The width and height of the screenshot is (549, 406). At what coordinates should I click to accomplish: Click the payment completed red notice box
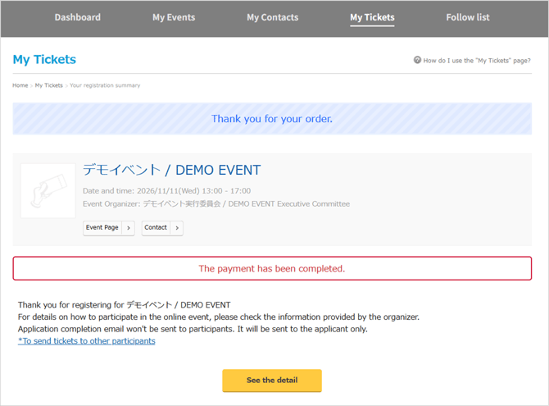[x=272, y=268]
